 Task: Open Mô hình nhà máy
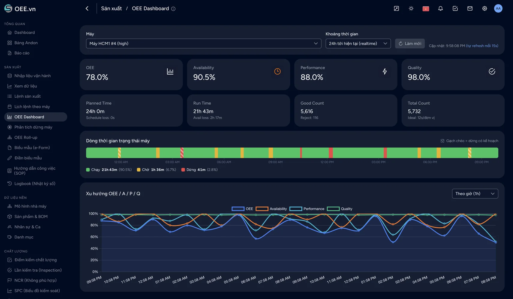(x=36, y=206)
